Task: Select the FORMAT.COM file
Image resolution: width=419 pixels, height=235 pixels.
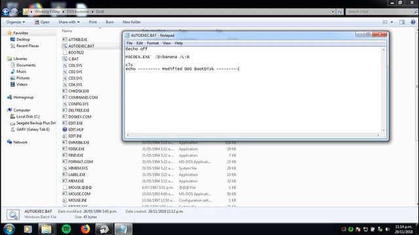Action: click(x=81, y=162)
